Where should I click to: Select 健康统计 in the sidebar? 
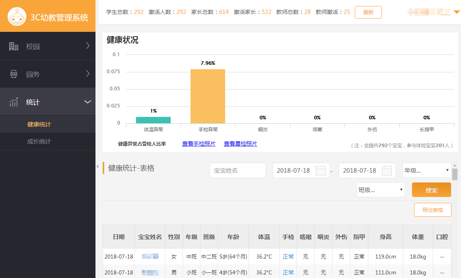39,124
